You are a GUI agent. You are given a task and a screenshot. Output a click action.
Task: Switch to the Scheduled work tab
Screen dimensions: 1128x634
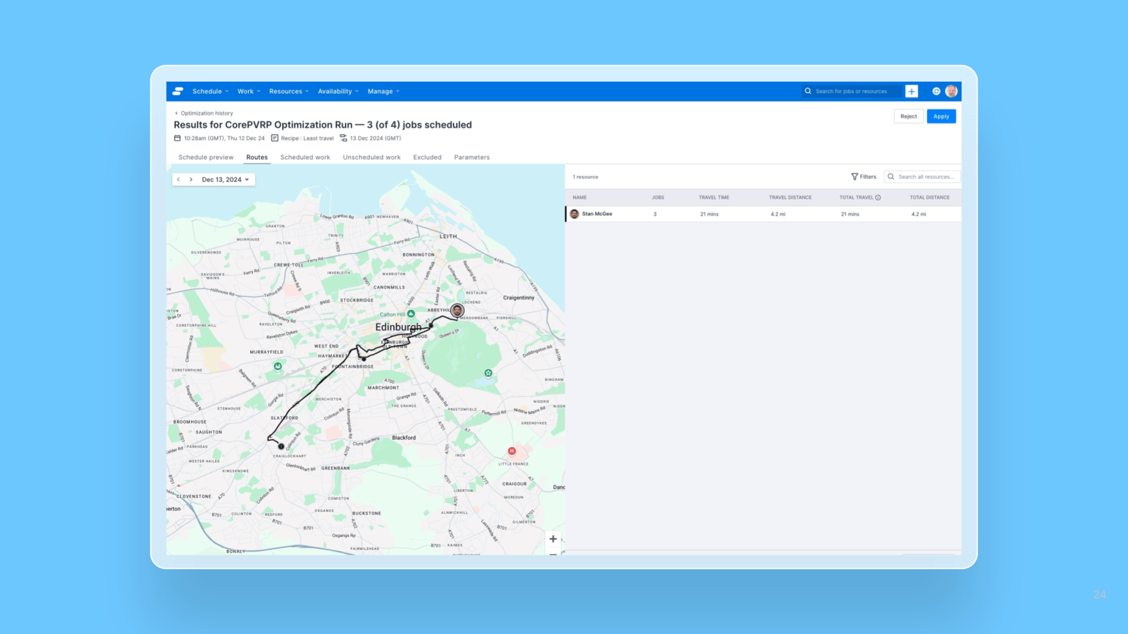point(305,157)
